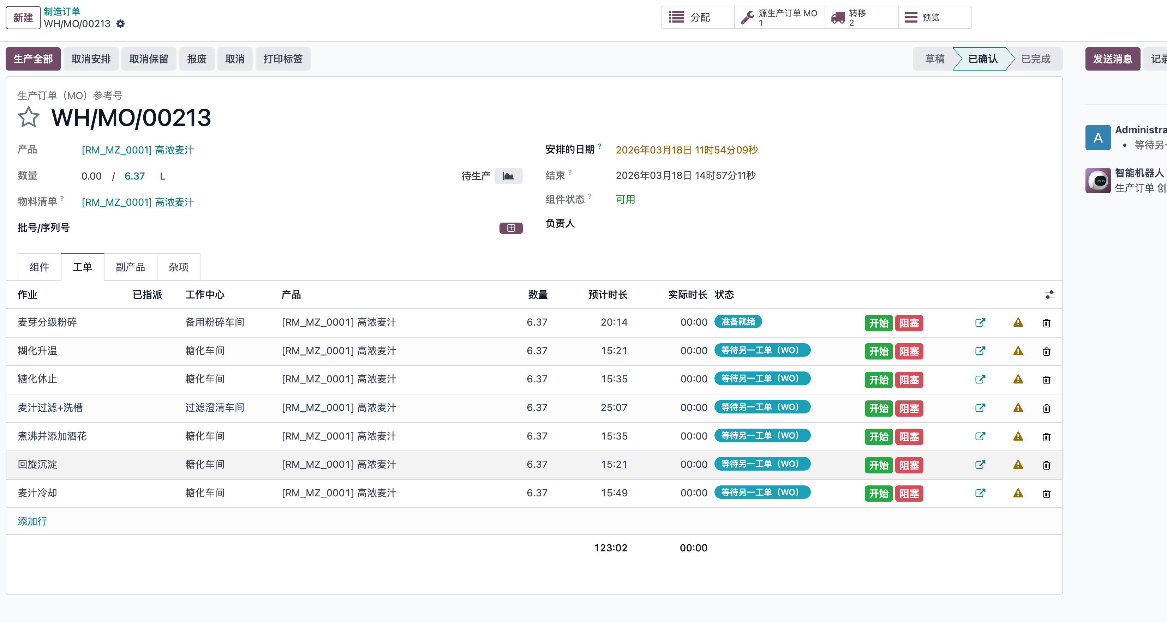Click 取消安排 button

tap(91, 59)
